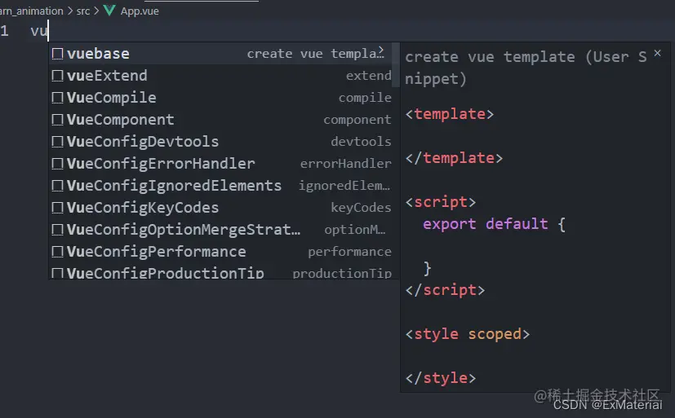The width and height of the screenshot is (675, 418).
Task: Click the opening '<script>' tag in preview
Action: 441,202
